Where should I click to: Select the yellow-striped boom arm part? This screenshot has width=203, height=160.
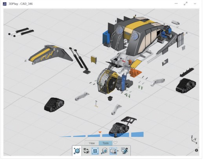pos(50,54)
